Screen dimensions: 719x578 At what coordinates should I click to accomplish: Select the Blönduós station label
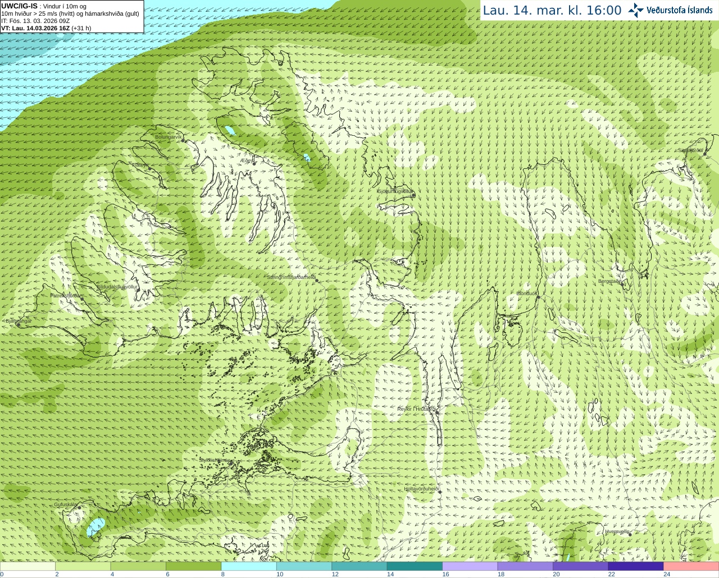[527, 293]
